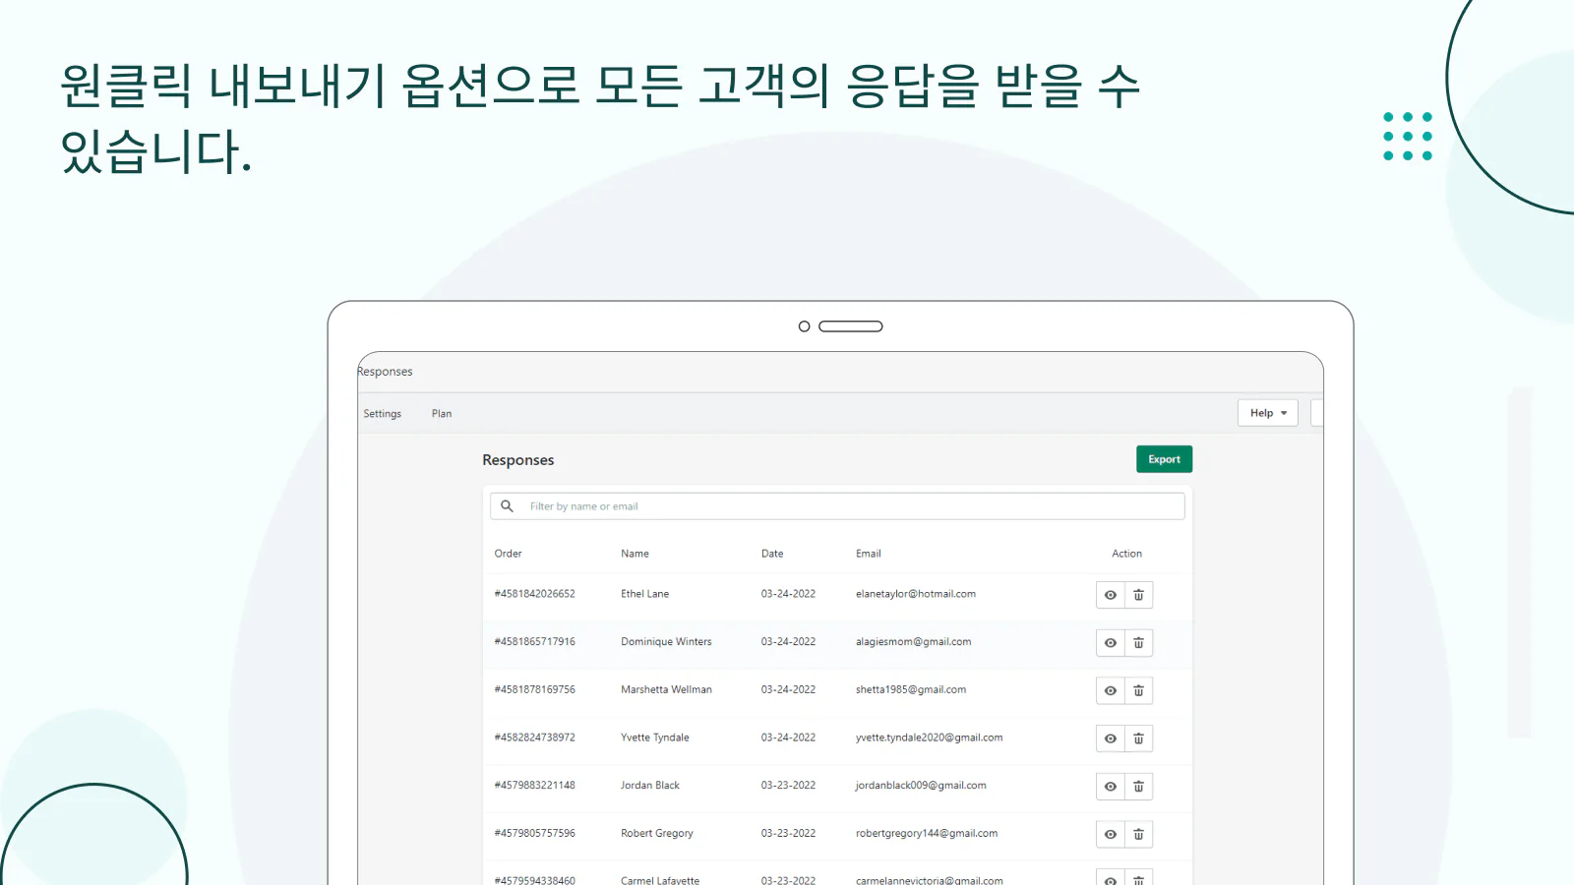Click the name Jordan Black
The image size is (1574, 885).
(x=650, y=786)
